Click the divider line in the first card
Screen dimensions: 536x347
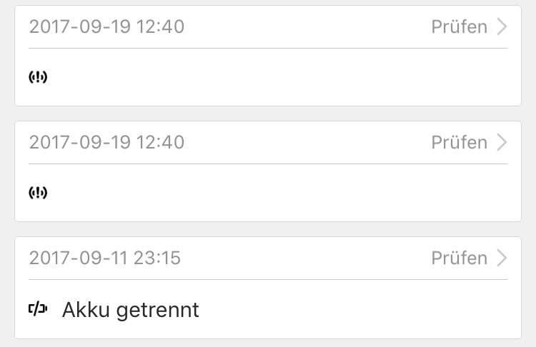coord(268,48)
